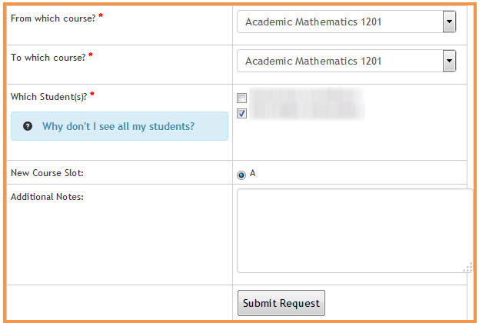Click inside the Additional Notes text area
This screenshot has width=479, height=323.
354,231
